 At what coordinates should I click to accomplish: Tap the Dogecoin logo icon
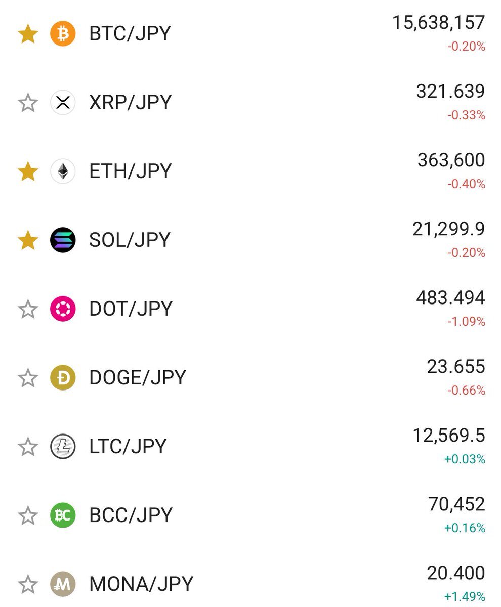63,378
